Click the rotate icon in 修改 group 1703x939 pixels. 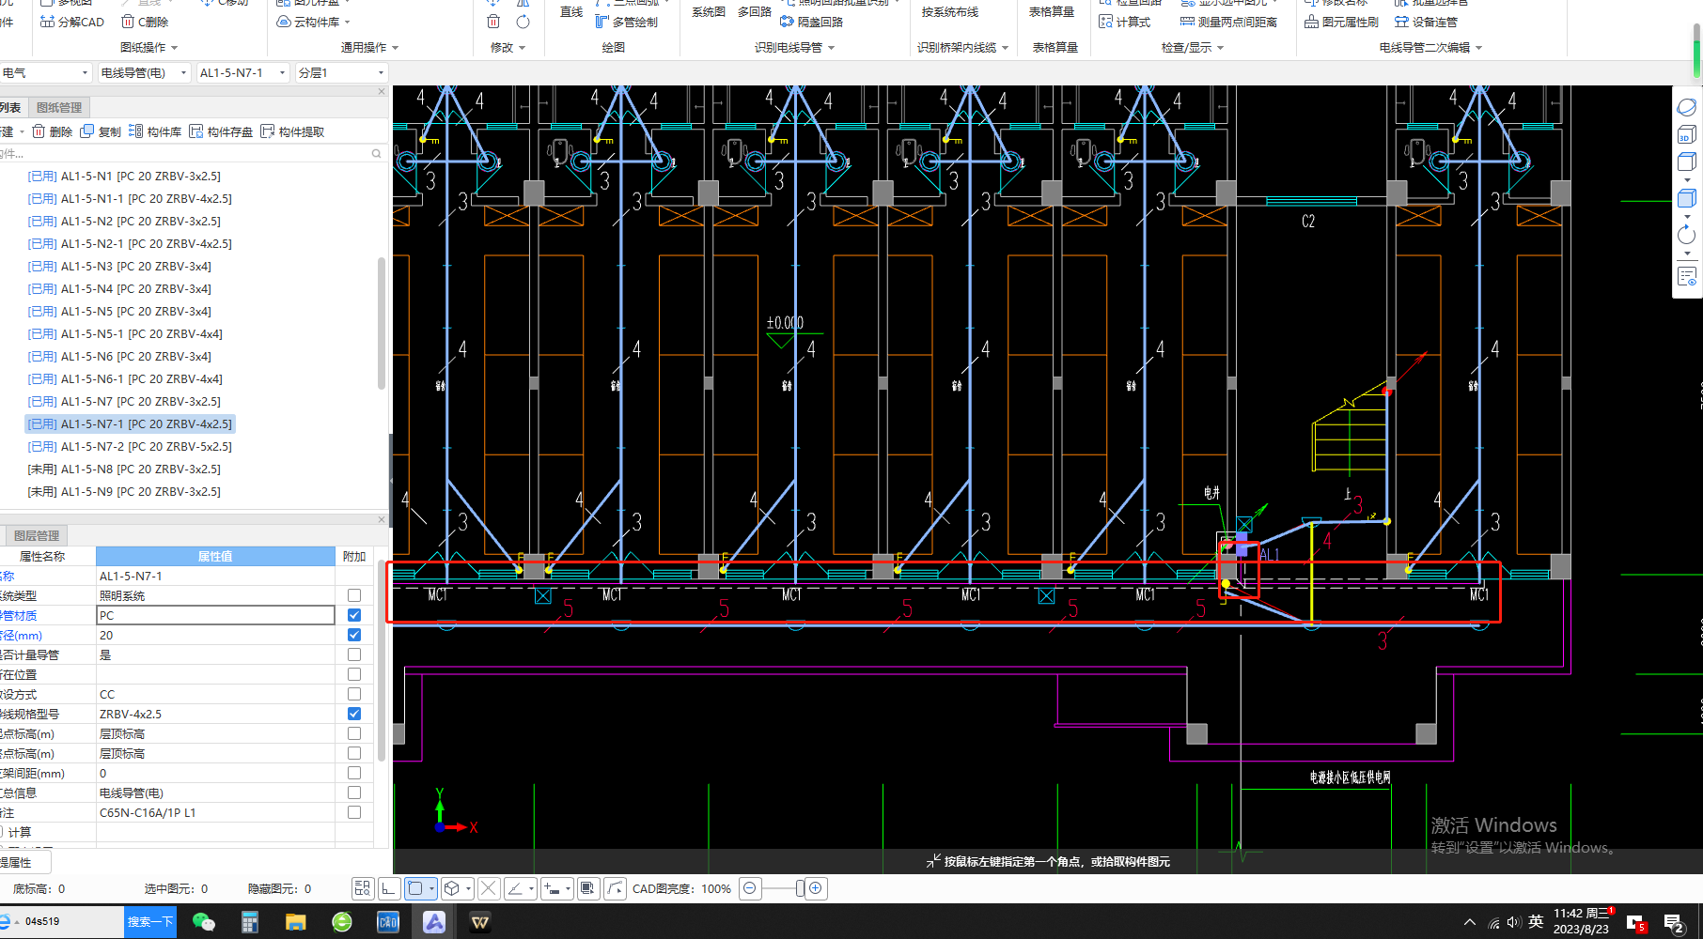523,22
